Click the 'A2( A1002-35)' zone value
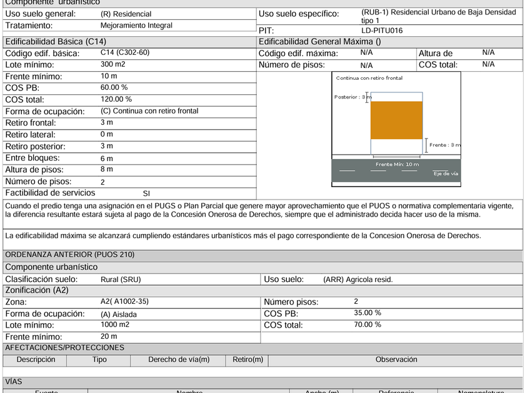The height and width of the screenshot is (393, 525). [x=124, y=301]
